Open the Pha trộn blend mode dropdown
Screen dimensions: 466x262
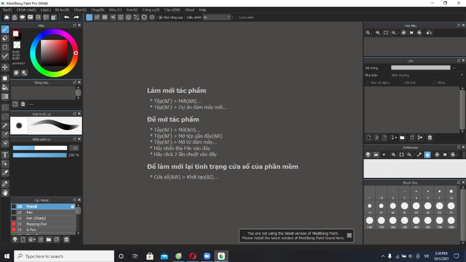point(427,75)
